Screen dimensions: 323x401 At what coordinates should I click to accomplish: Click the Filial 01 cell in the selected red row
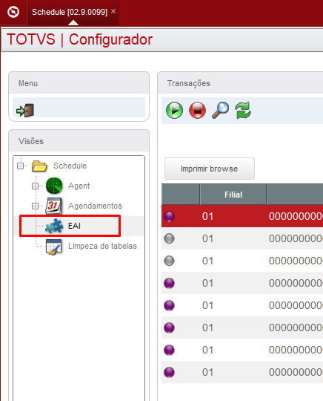click(207, 216)
